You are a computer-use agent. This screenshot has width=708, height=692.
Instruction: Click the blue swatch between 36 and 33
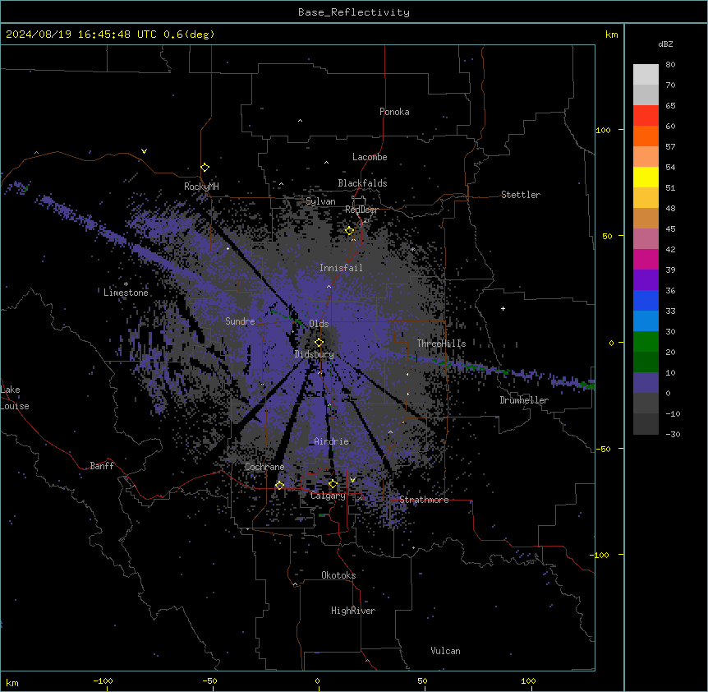[x=646, y=300]
